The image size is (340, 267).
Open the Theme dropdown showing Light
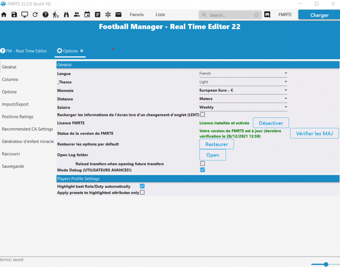pos(243,82)
